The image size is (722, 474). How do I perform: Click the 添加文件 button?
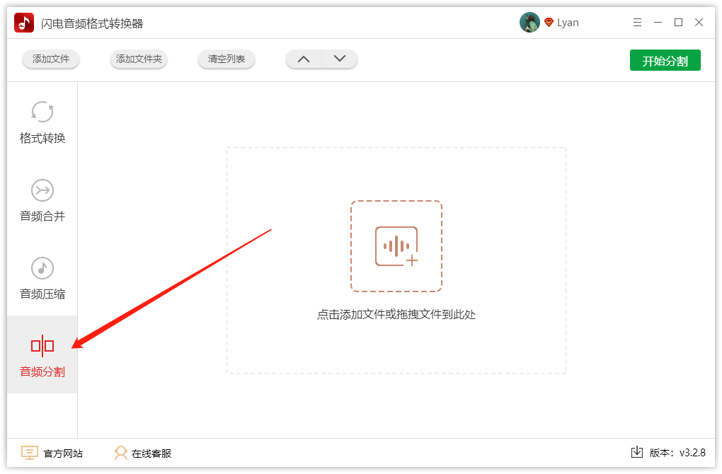[x=51, y=59]
